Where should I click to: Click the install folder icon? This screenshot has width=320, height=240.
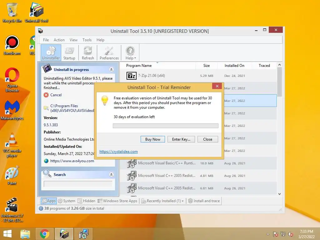click(46, 108)
